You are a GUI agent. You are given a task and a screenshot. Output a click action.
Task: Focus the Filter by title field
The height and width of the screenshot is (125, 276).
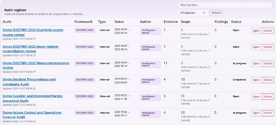point(225,5)
